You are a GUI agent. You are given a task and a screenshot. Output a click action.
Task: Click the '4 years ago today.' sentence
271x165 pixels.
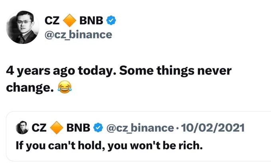pyautogui.click(x=61, y=71)
